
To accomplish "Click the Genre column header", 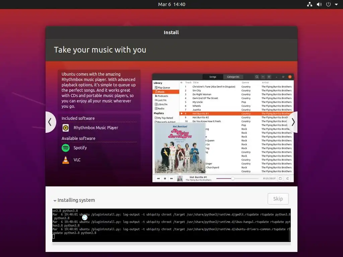I will [246, 82].
